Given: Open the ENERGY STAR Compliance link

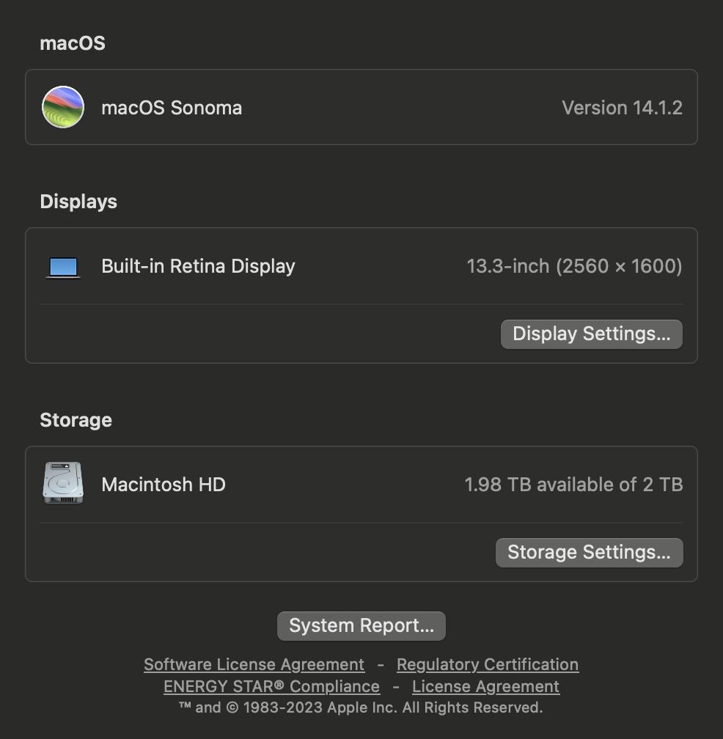Looking at the screenshot, I should coord(271,687).
